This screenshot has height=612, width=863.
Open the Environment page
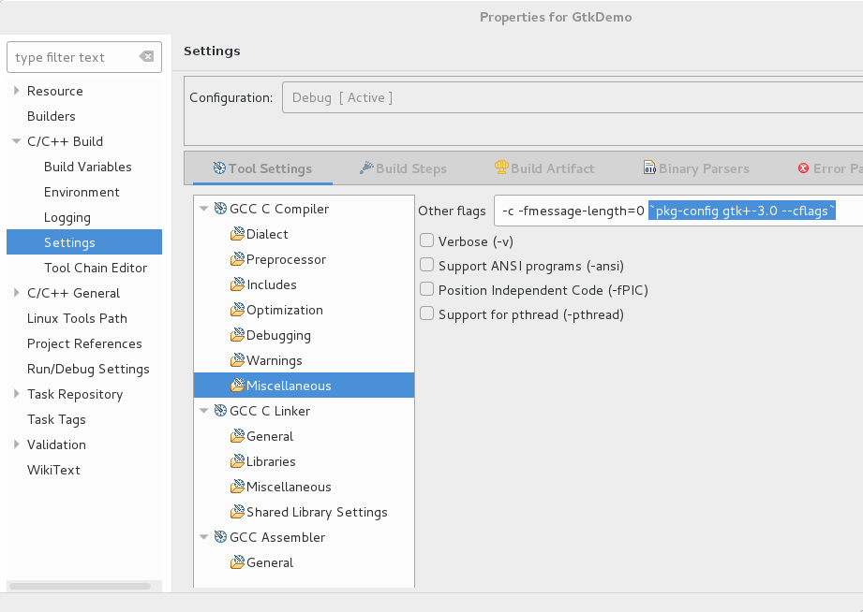(82, 192)
